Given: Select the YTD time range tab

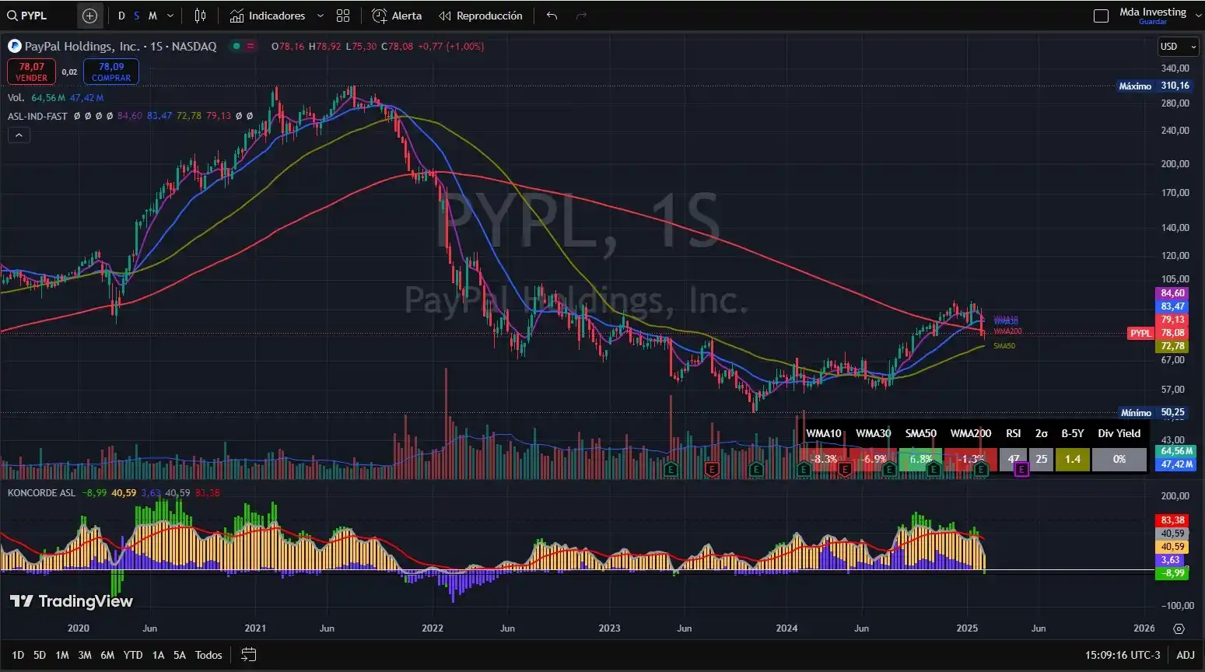Looking at the screenshot, I should point(133,655).
